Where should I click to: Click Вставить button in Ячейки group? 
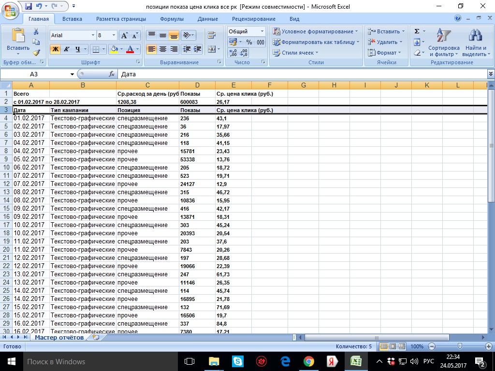pyautogui.click(x=386, y=31)
